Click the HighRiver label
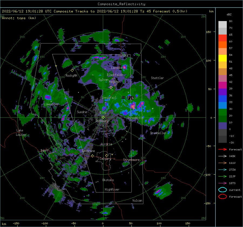This screenshot has height=227, width=243. (112, 189)
